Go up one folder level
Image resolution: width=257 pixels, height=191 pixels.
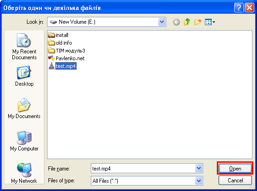(187, 22)
